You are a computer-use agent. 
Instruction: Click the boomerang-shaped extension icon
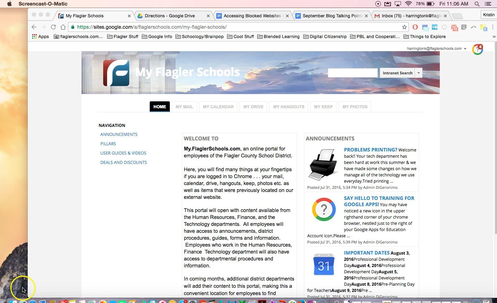pos(473,27)
